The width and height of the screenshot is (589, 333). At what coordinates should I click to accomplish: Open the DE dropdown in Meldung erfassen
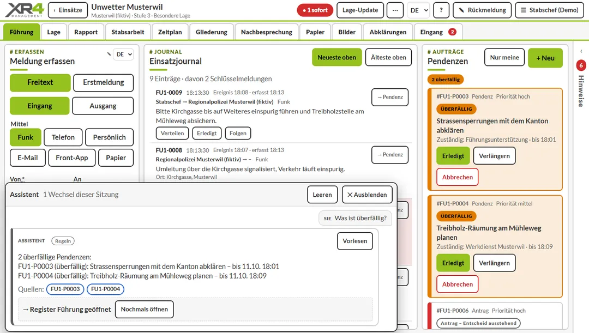pyautogui.click(x=124, y=55)
